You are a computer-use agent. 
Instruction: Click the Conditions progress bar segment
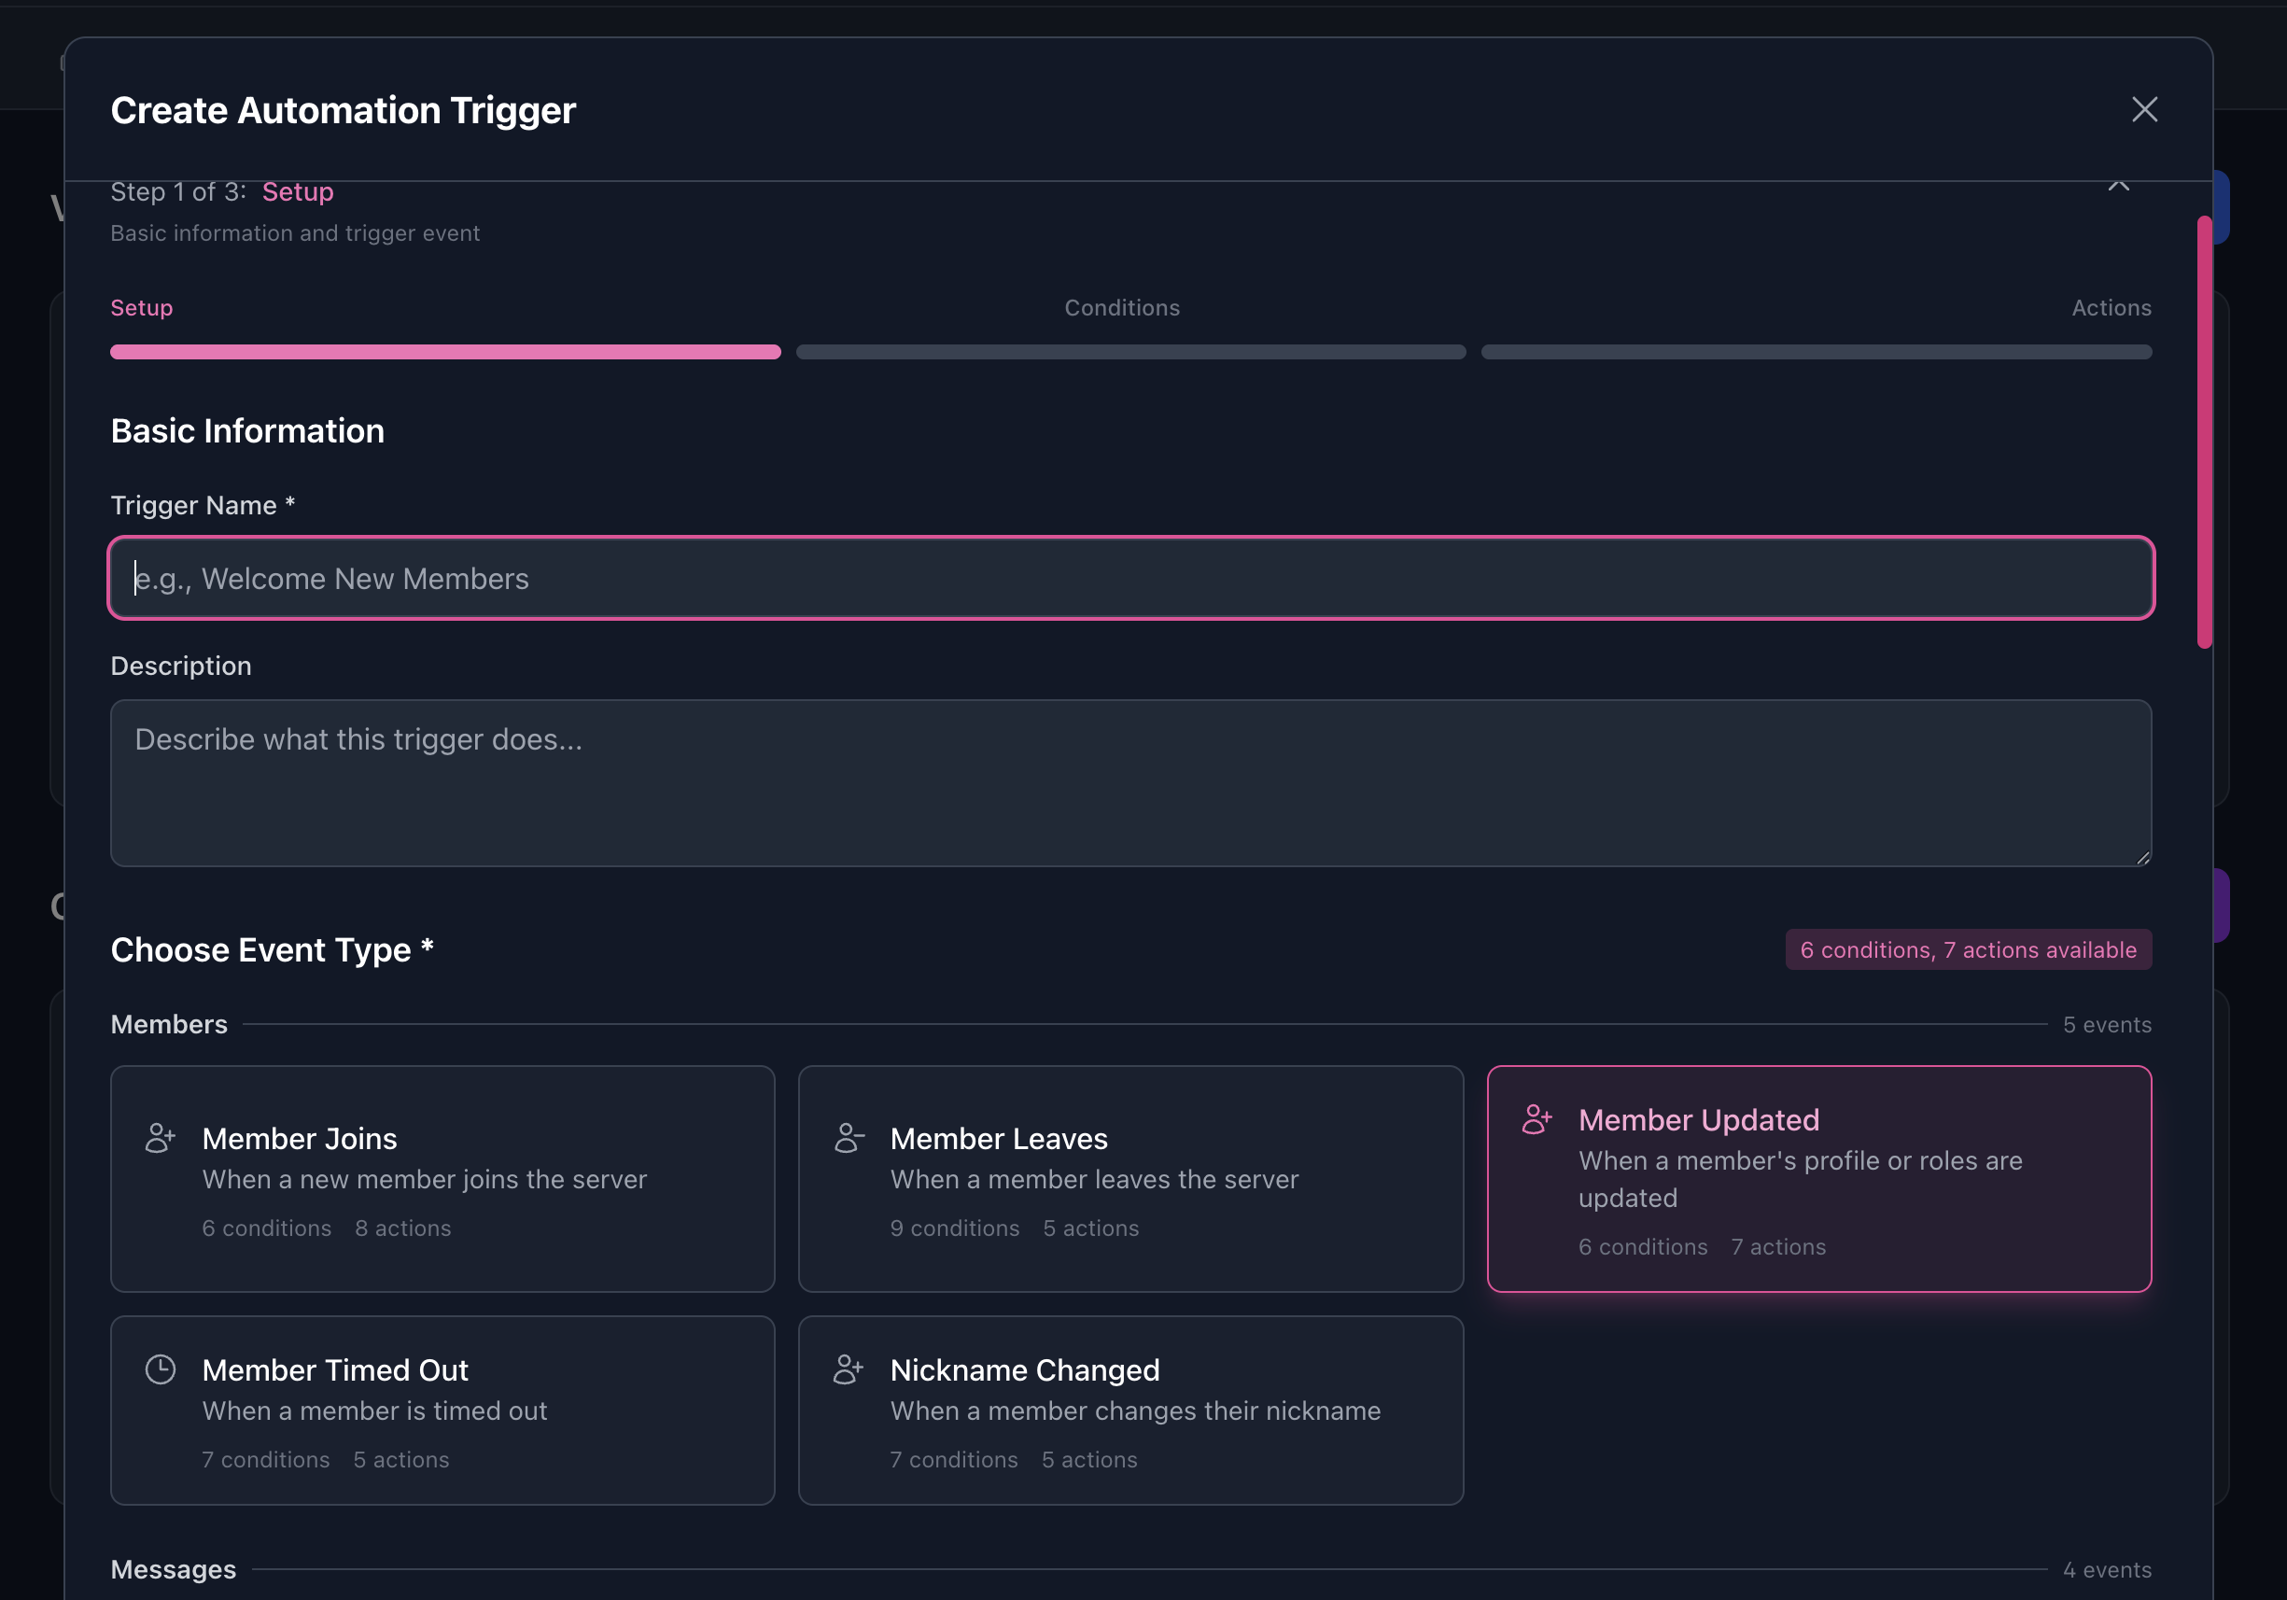[1130, 352]
